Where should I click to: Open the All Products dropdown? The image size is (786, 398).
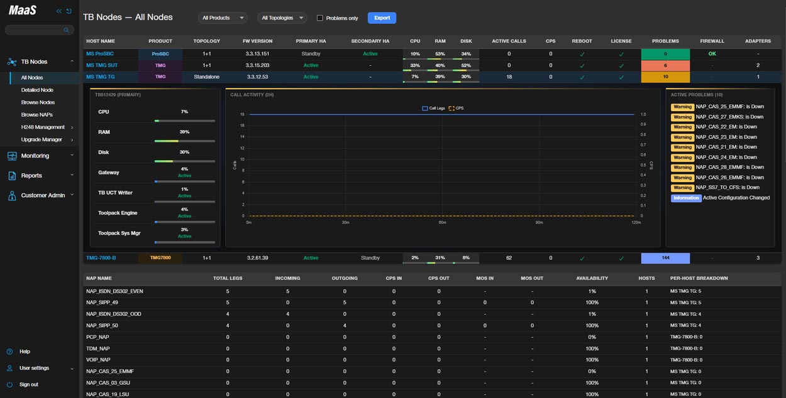223,18
